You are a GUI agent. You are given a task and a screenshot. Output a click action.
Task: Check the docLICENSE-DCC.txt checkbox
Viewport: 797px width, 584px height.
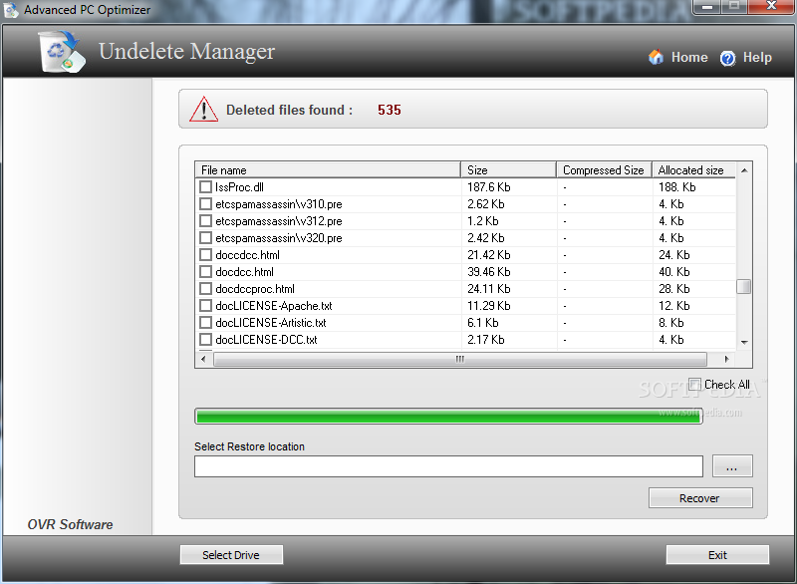click(x=205, y=340)
